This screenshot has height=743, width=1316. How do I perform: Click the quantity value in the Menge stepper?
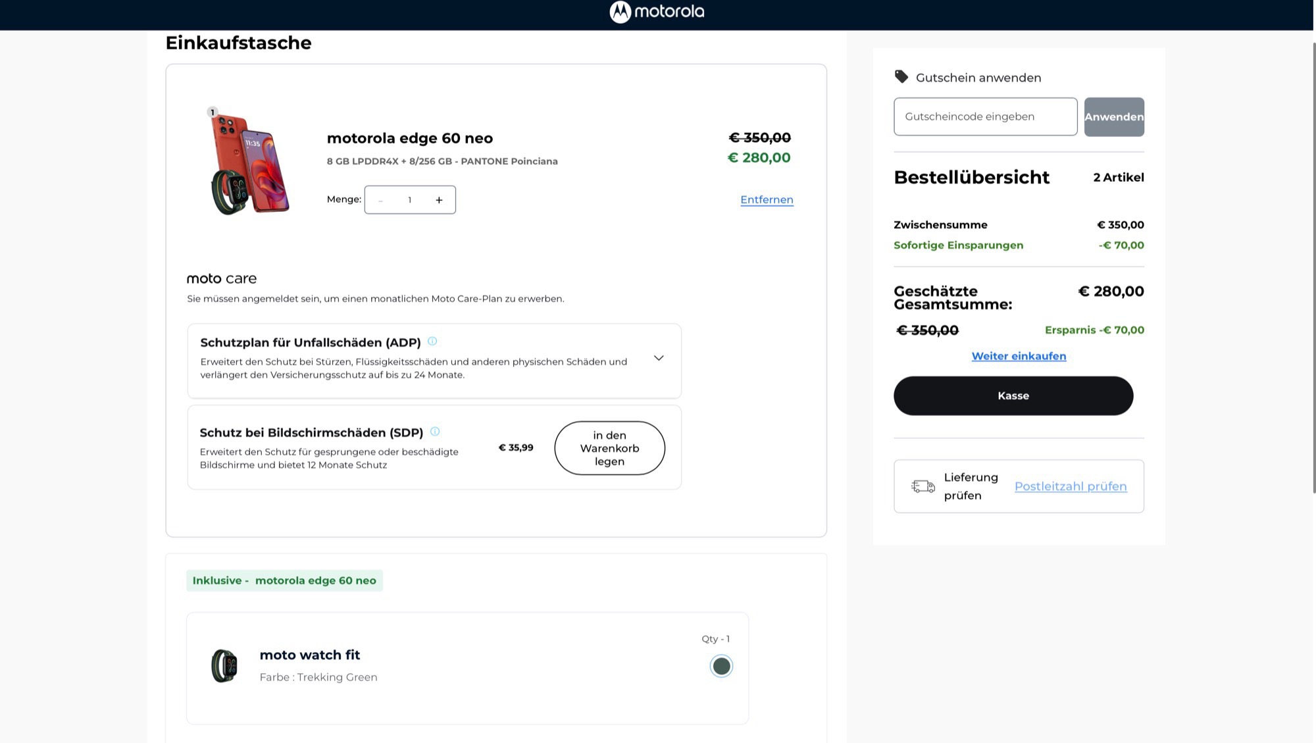pyautogui.click(x=409, y=200)
